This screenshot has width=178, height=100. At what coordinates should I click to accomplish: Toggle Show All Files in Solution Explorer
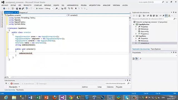[157, 16]
